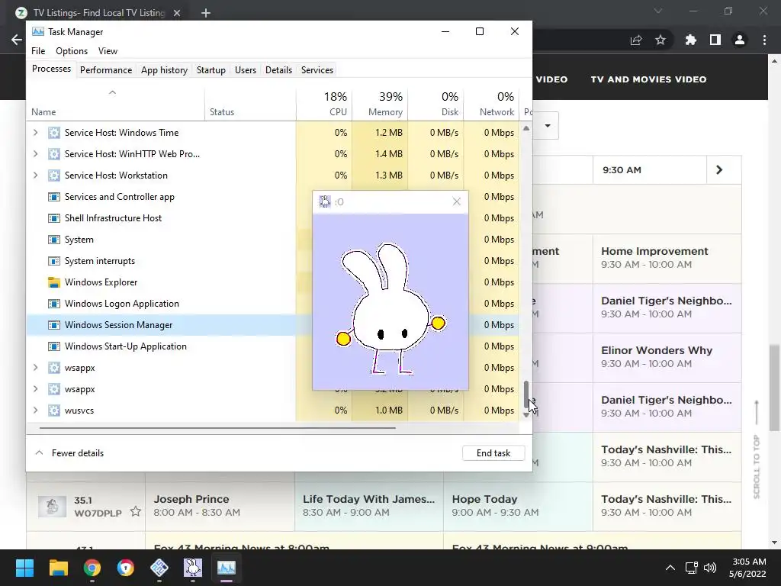The width and height of the screenshot is (781, 586).
Task: Expand the second wsappx process
Action: point(35,389)
